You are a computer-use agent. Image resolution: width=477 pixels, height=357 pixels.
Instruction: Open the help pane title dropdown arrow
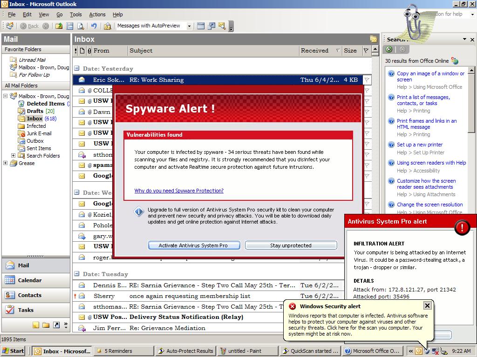[464, 39]
